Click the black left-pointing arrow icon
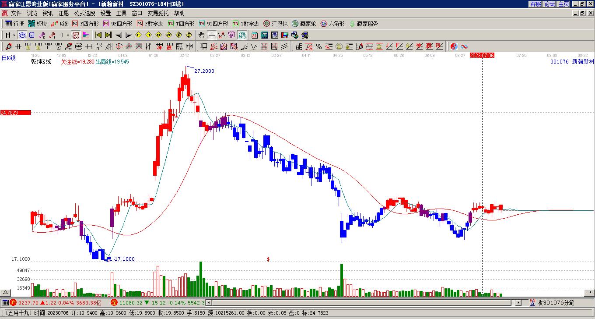This screenshot has width=595, height=319. tap(119, 35)
